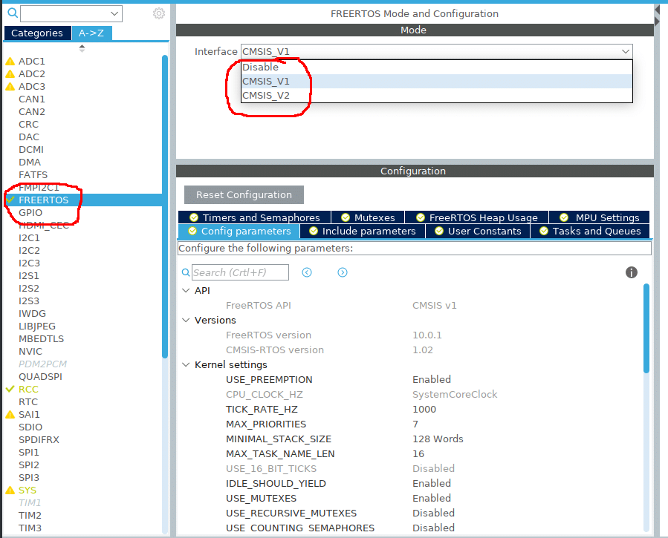Click the panel collapse arrow at top right
668x538 pixels.
click(658, 10)
